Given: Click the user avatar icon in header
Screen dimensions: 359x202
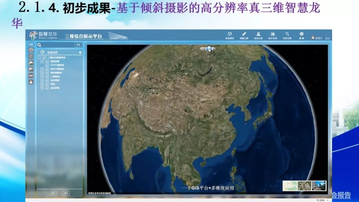Looking at the screenshot, I should pyautogui.click(x=313, y=38).
